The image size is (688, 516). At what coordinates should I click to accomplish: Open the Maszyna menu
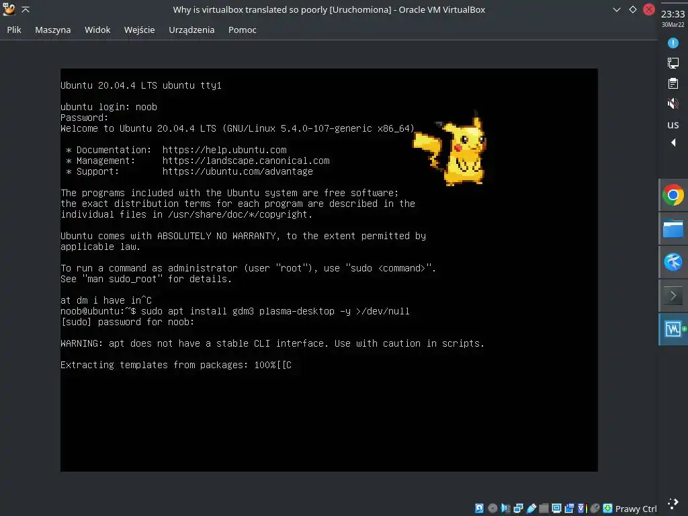52,30
